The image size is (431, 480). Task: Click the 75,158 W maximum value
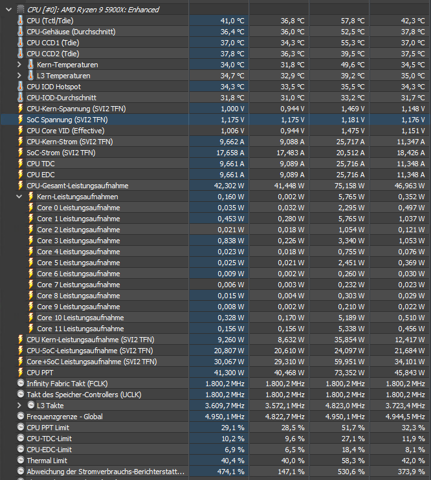[x=349, y=186]
